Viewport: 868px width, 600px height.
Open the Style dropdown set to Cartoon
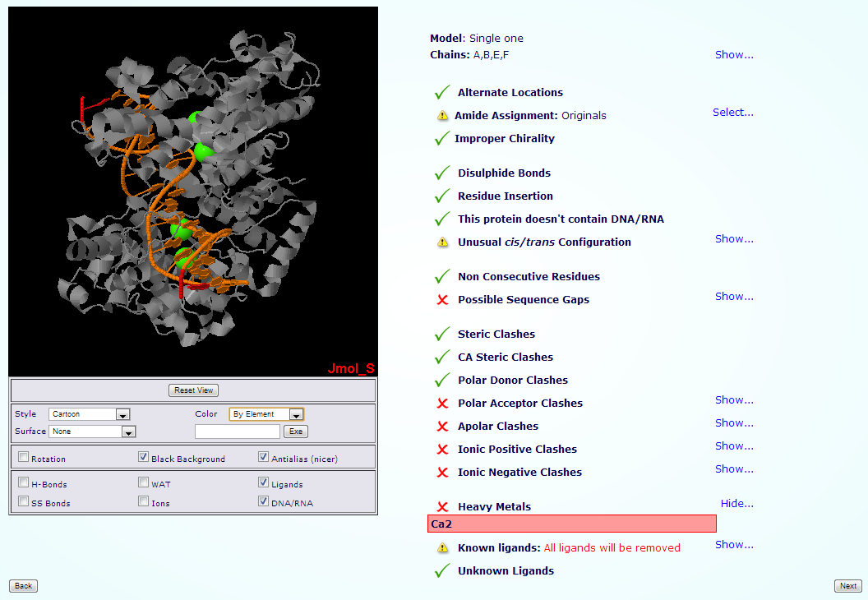90,414
